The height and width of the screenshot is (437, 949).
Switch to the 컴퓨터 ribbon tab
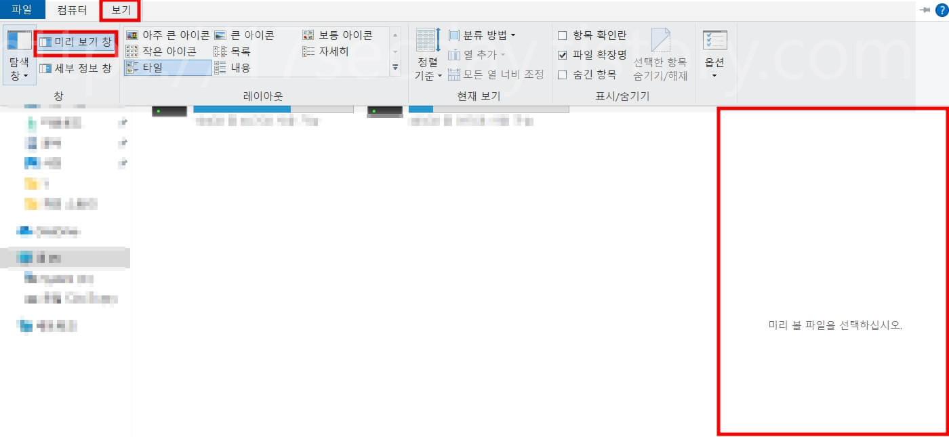pyautogui.click(x=72, y=10)
